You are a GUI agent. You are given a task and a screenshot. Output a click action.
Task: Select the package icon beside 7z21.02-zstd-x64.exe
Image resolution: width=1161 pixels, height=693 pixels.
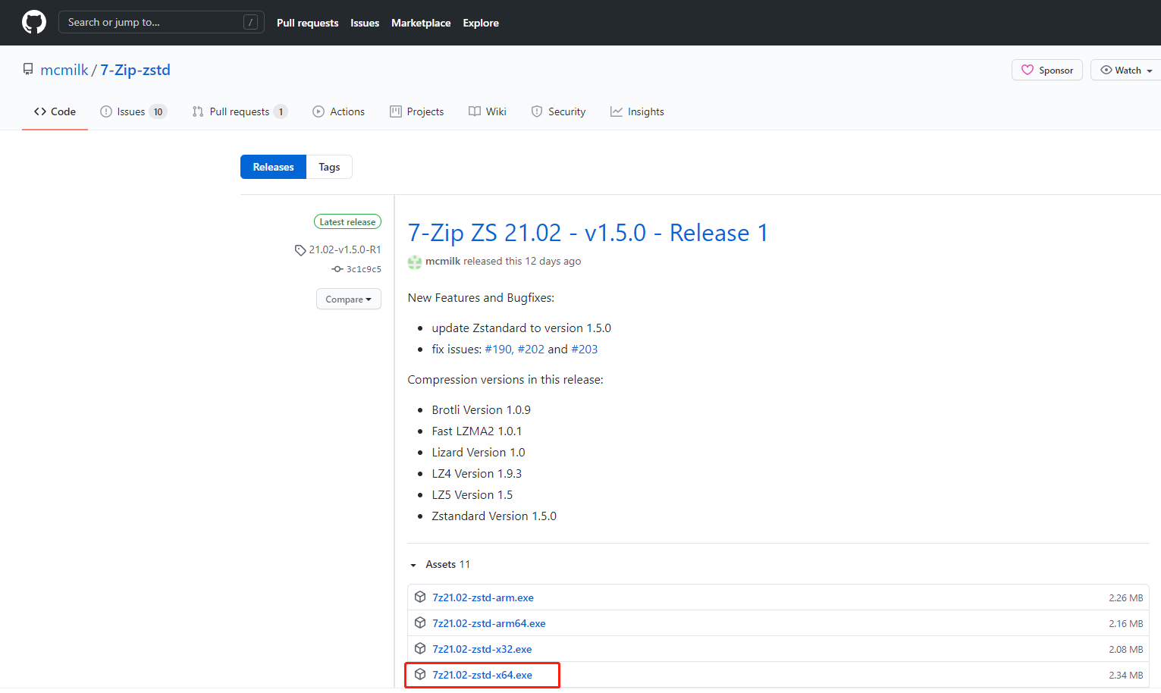click(420, 674)
